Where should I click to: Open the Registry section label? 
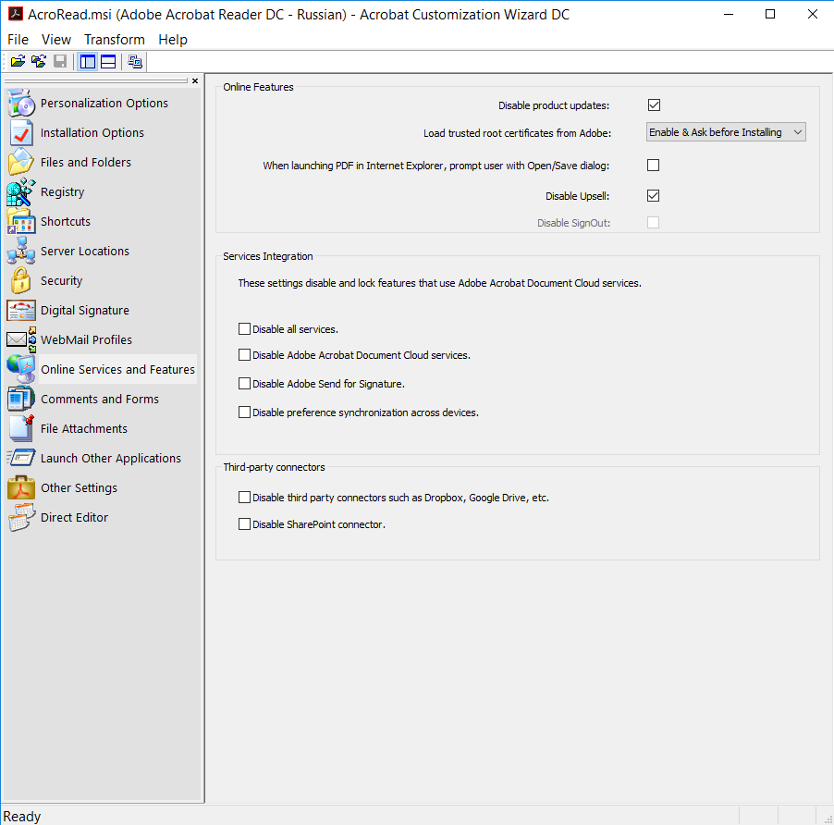coord(62,192)
